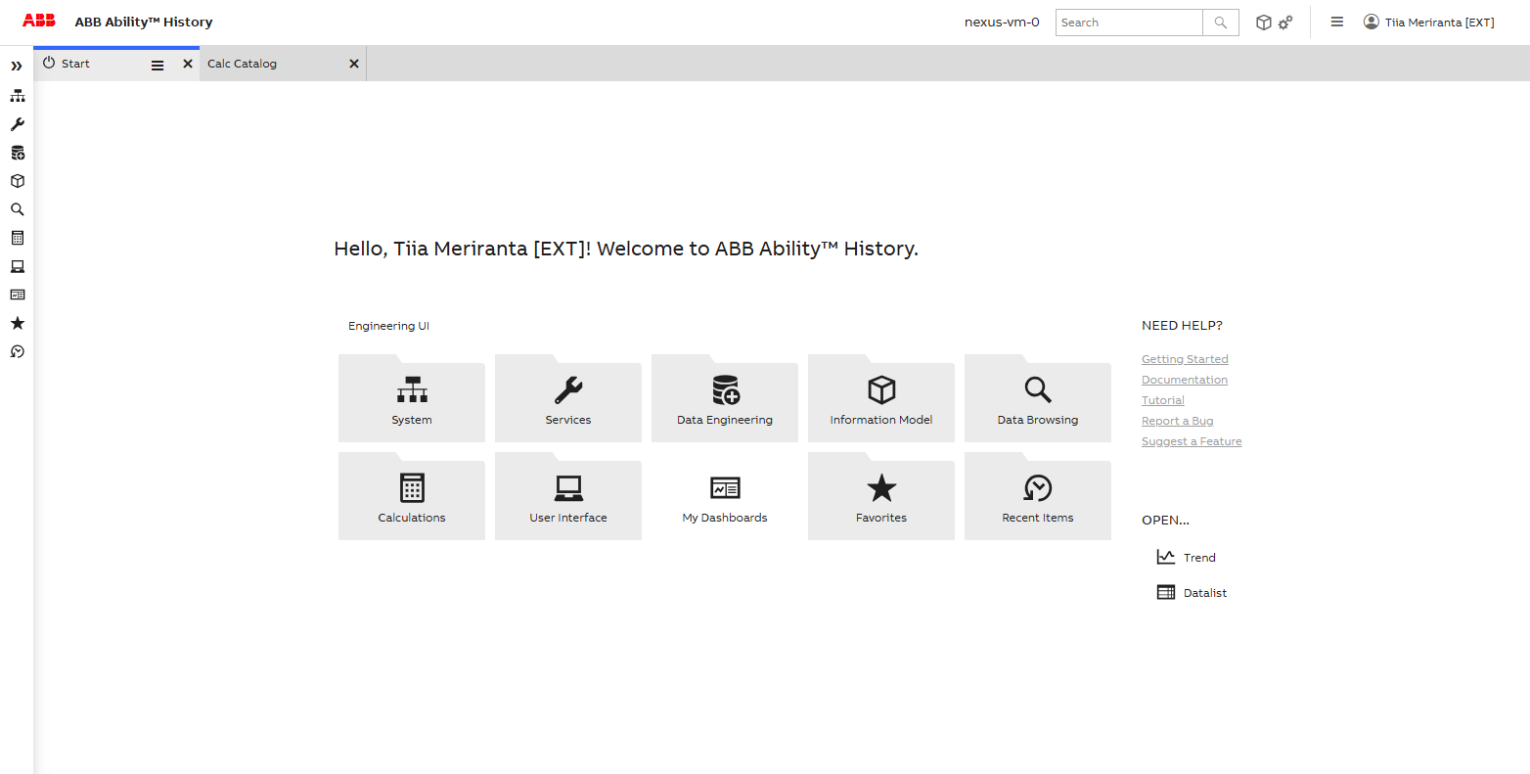Image resolution: width=1530 pixels, height=774 pixels.
Task: Open Tiia Meriranta user account menu
Action: pyautogui.click(x=1429, y=22)
